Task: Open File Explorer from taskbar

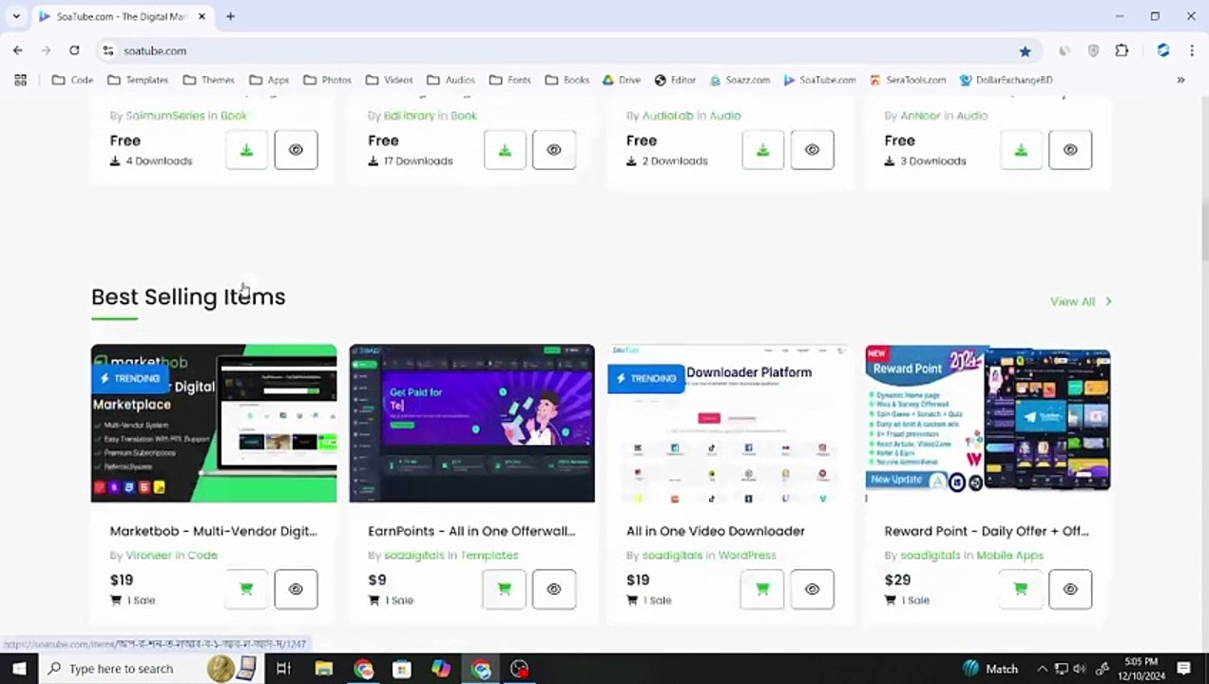Action: 323,669
